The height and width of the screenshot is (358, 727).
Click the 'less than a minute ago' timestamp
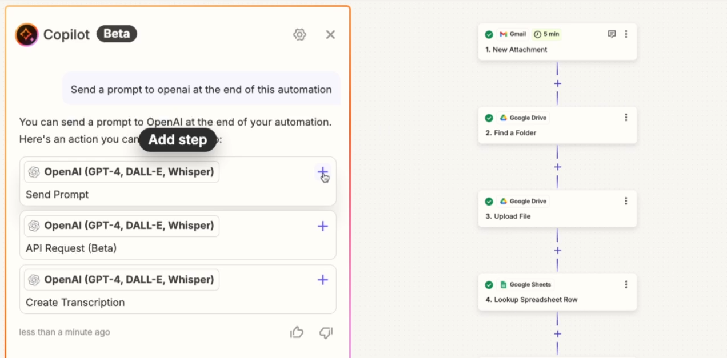coord(65,332)
